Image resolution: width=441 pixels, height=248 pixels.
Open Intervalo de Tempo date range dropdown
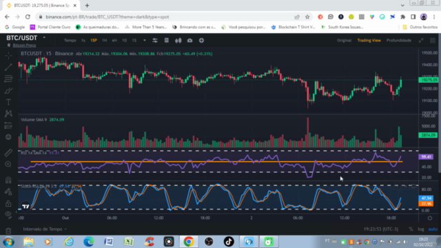pos(45,229)
